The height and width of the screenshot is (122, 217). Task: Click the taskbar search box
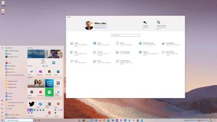click(x=19, y=120)
